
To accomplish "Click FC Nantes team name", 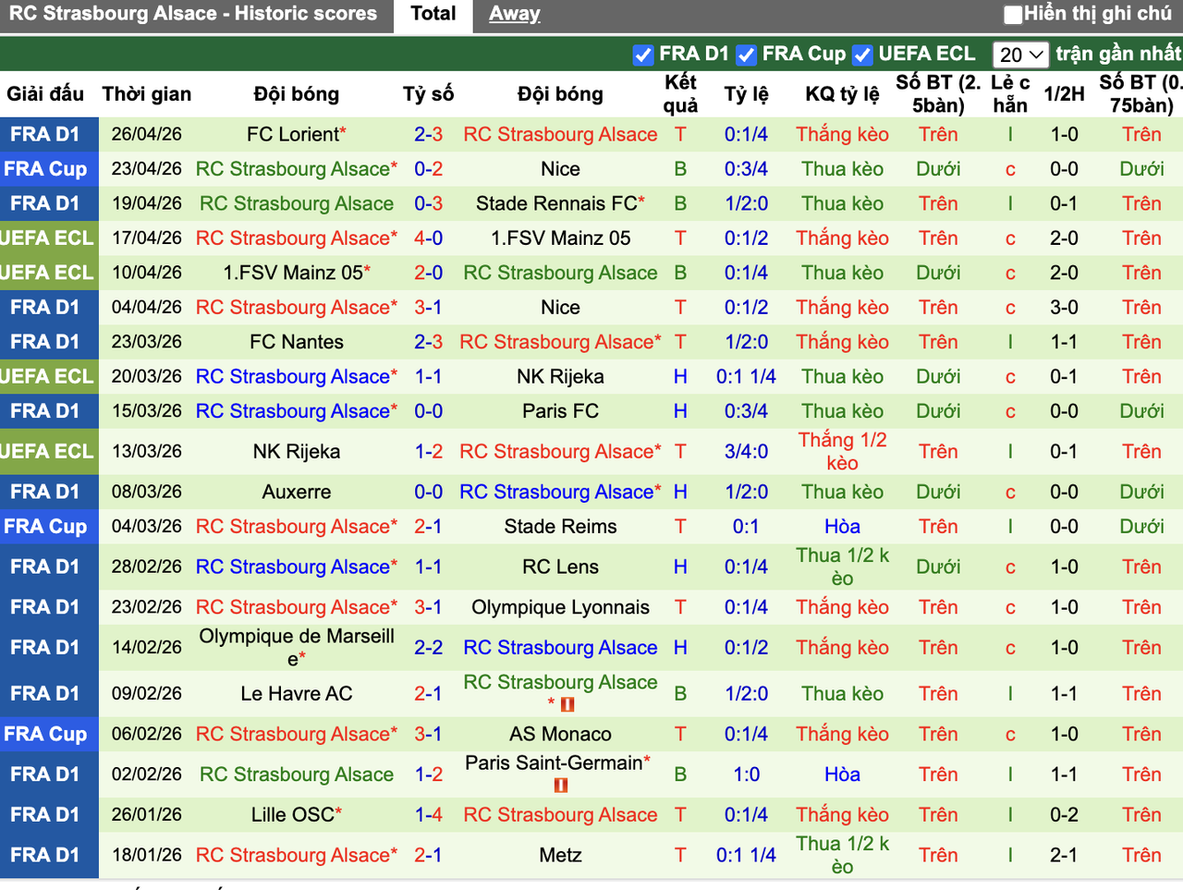I will click(297, 342).
